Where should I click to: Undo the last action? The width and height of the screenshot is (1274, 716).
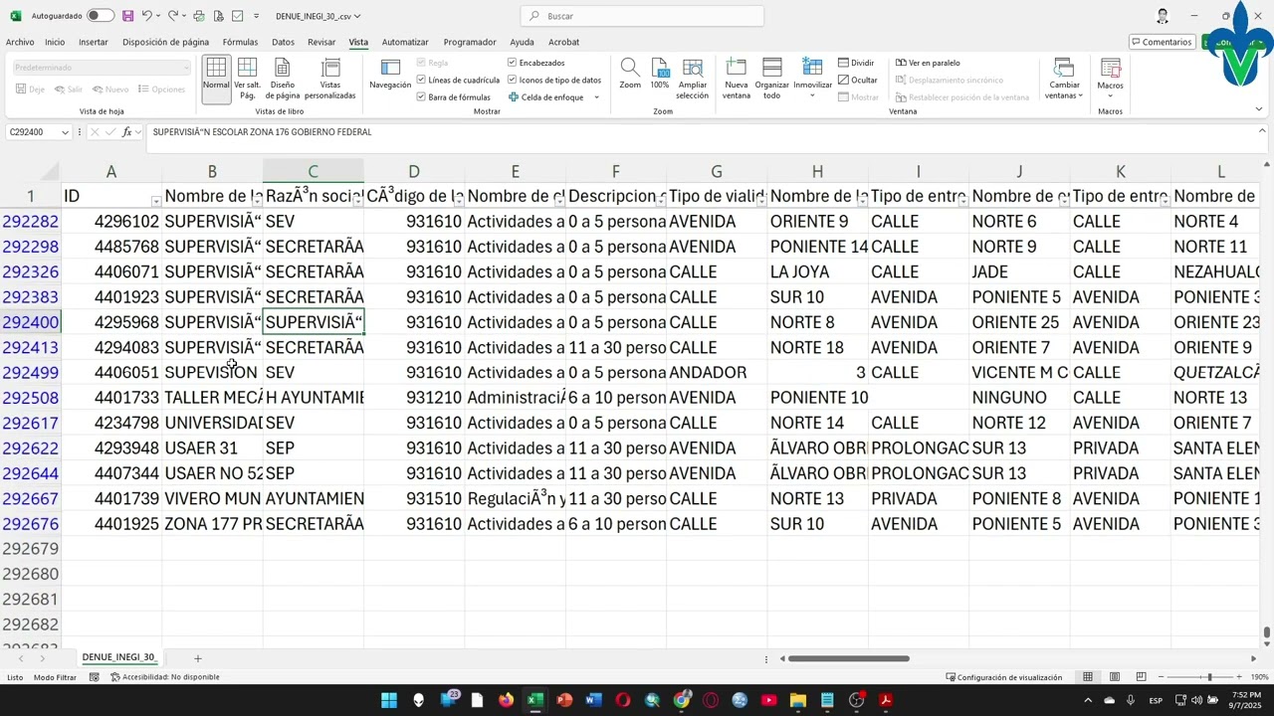point(146,16)
